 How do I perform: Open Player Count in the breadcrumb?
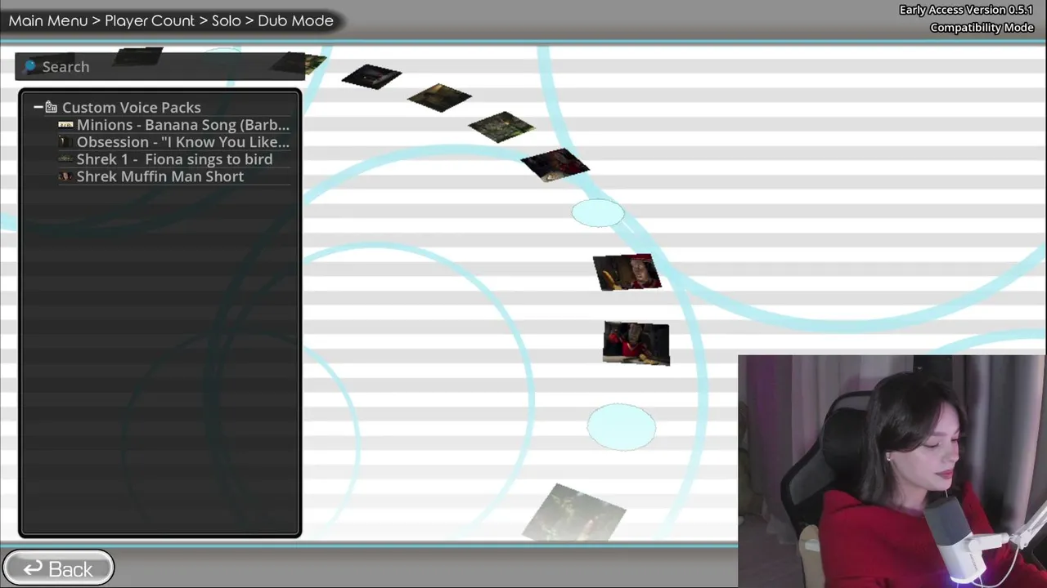[x=150, y=20]
